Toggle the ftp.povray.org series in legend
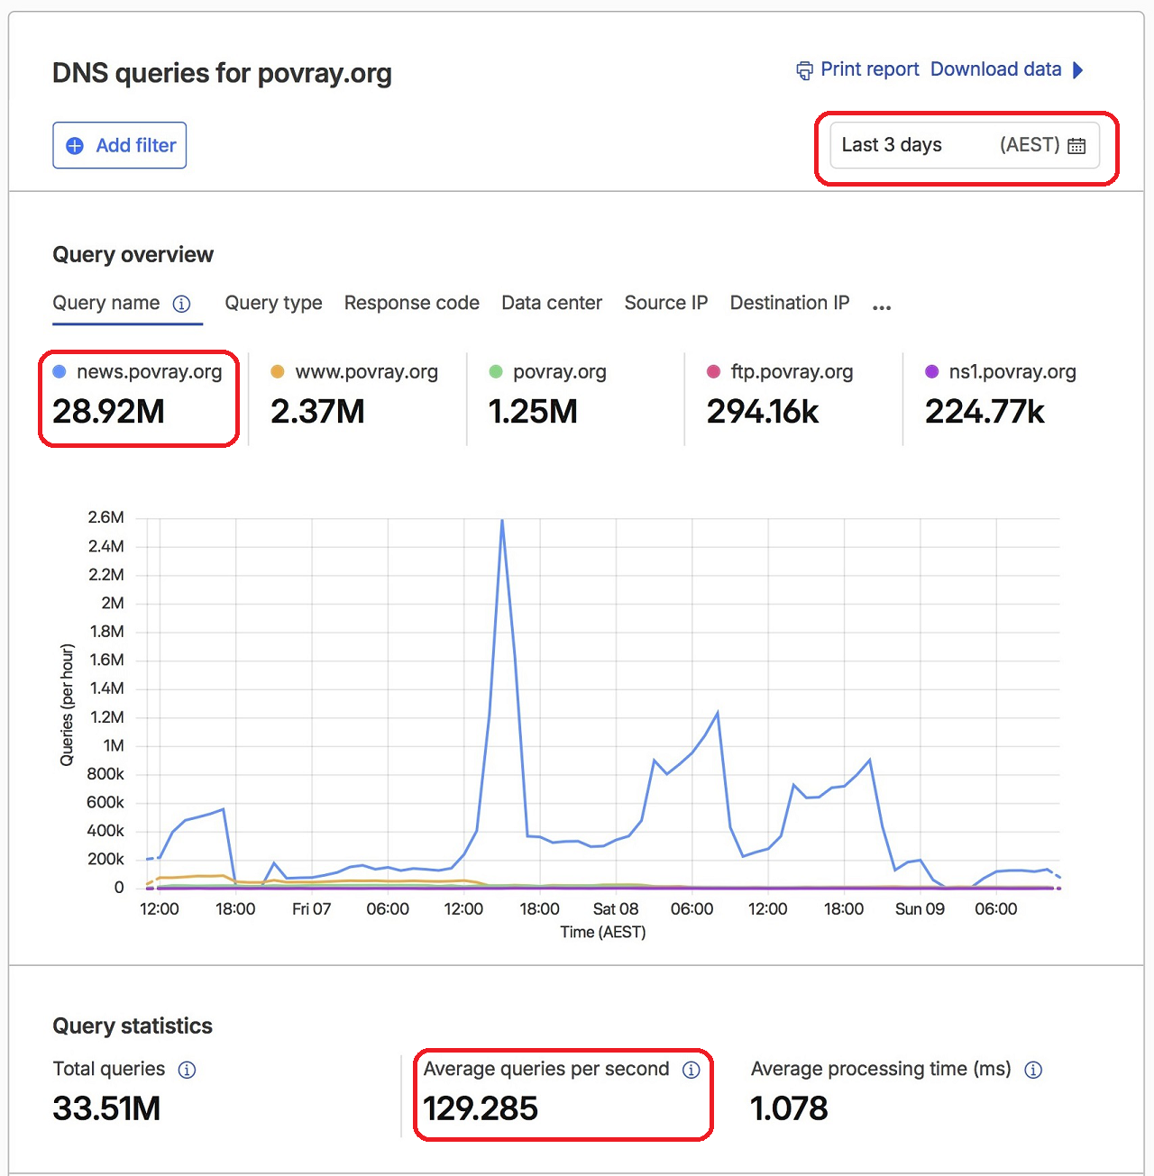This screenshot has width=1154, height=1176. click(x=780, y=372)
